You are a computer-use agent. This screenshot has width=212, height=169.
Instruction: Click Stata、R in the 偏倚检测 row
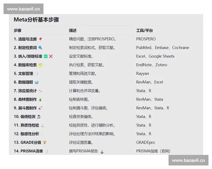[x=144, y=117]
